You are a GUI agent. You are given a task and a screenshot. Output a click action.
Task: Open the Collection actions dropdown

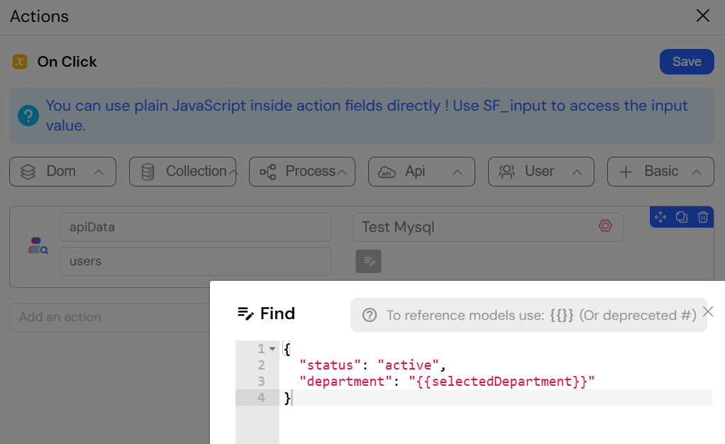pos(182,172)
